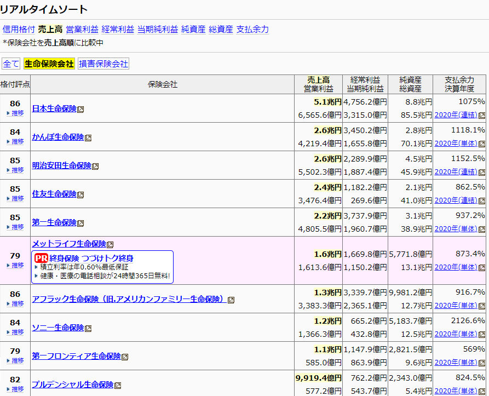Open external link icon beside 住友生命保険
The height and width of the screenshot is (396, 489).
(80, 195)
